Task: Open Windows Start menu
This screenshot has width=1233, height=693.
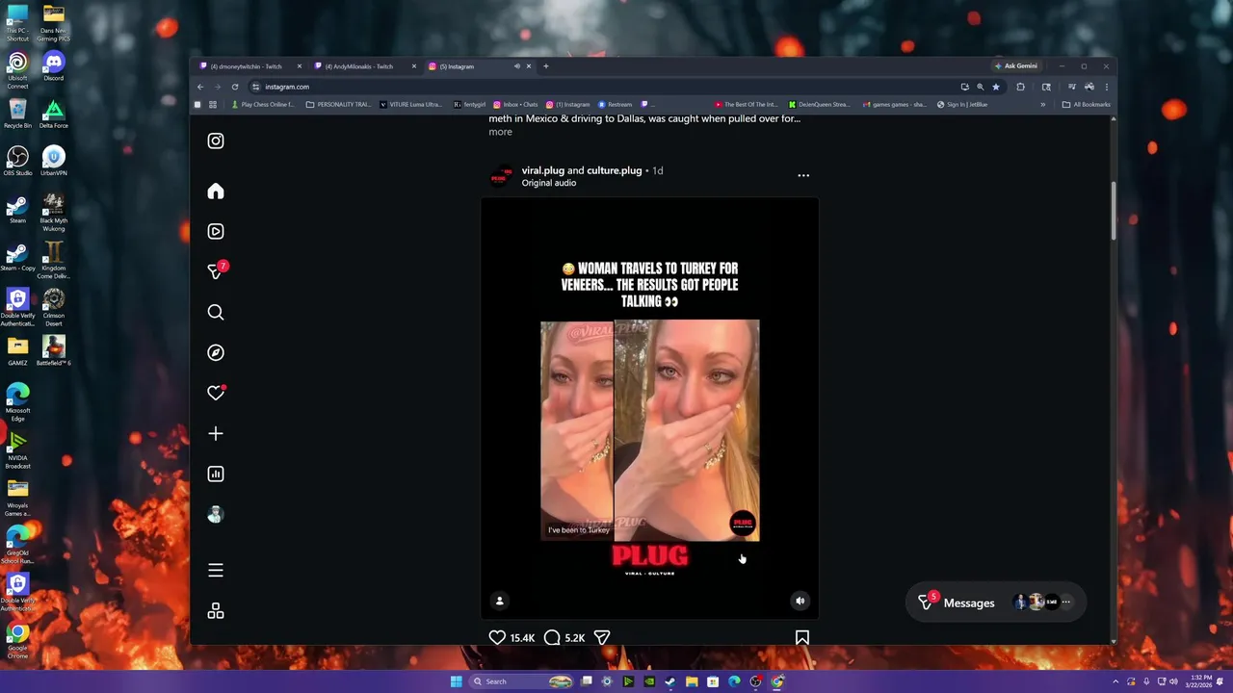Action: click(456, 681)
